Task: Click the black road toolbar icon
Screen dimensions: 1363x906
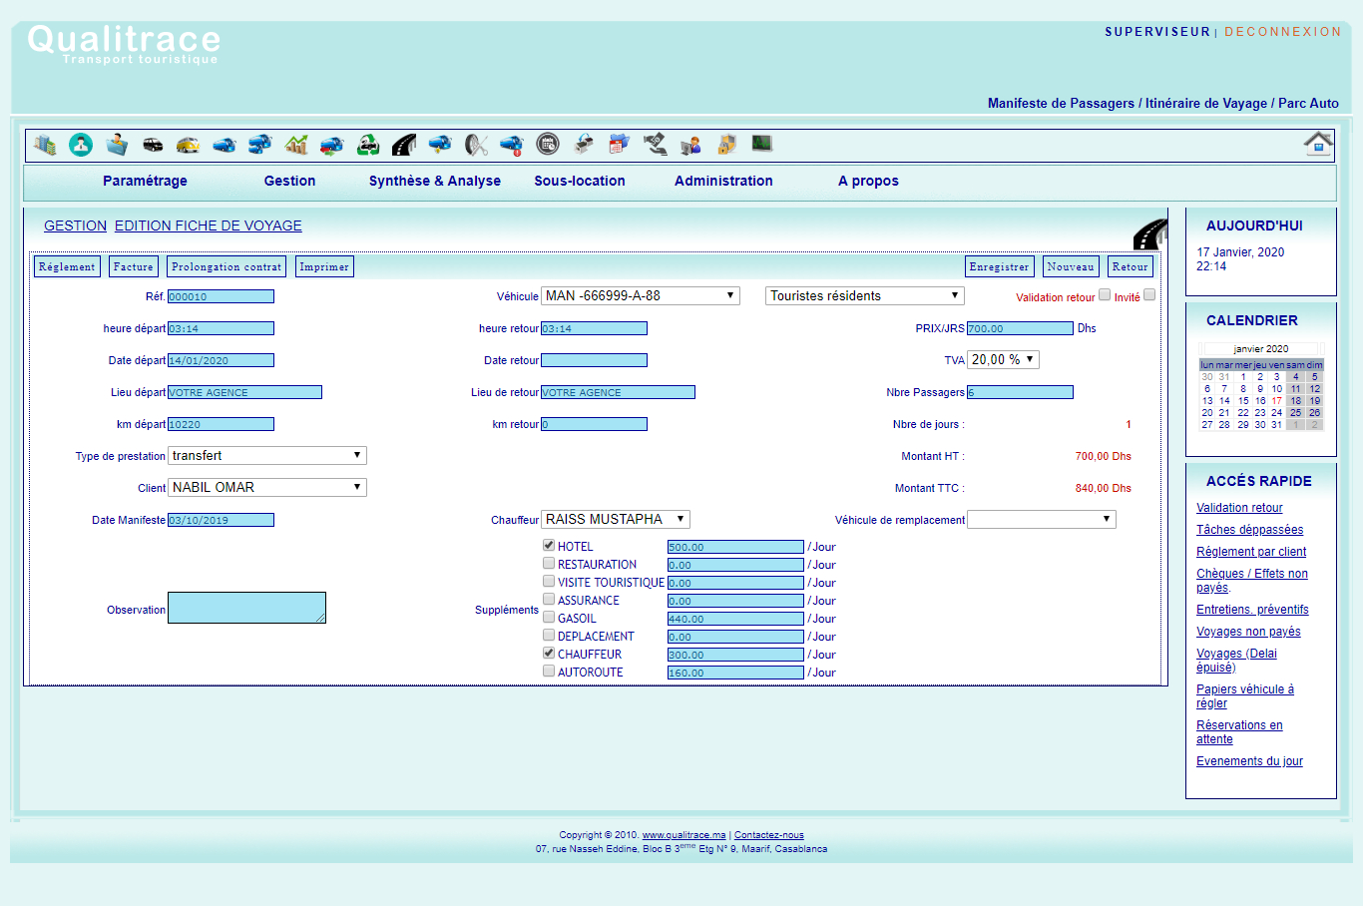Action: click(404, 145)
